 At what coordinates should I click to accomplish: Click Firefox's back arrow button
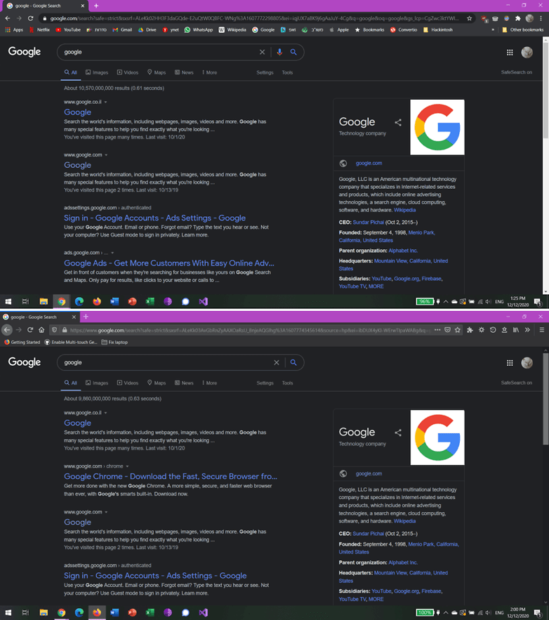pyautogui.click(x=7, y=330)
